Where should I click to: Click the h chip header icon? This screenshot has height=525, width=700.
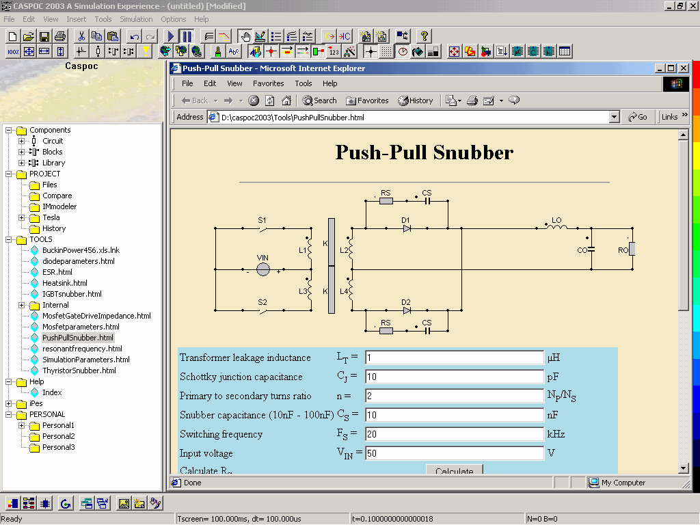coord(549,51)
